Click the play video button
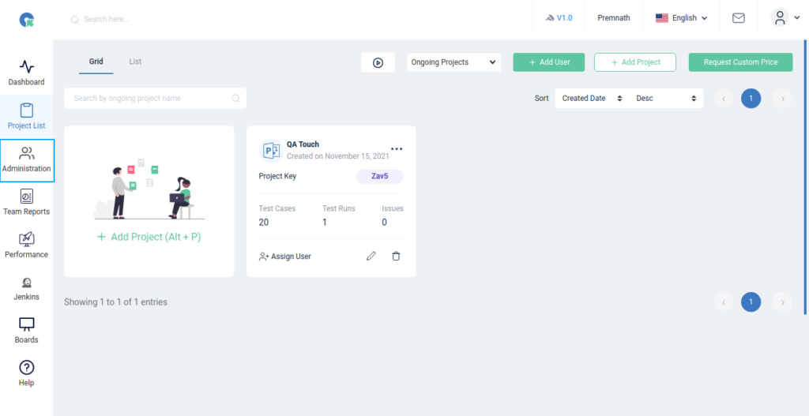This screenshot has width=809, height=416. click(x=378, y=62)
